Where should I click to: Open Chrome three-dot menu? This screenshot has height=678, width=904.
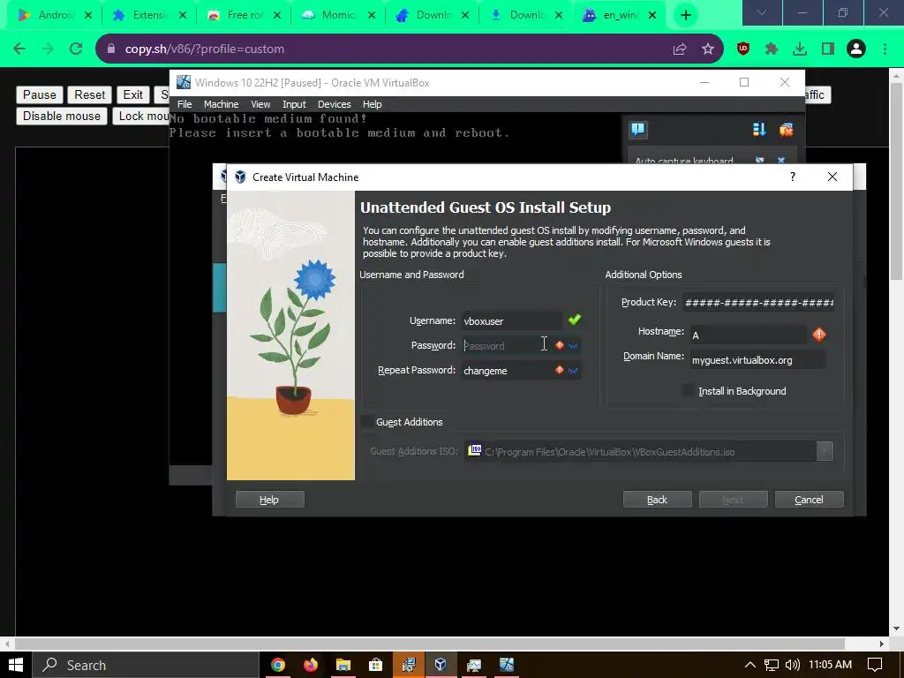tap(885, 49)
